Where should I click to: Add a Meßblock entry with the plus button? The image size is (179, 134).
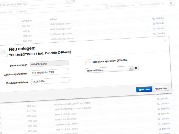click(136, 68)
